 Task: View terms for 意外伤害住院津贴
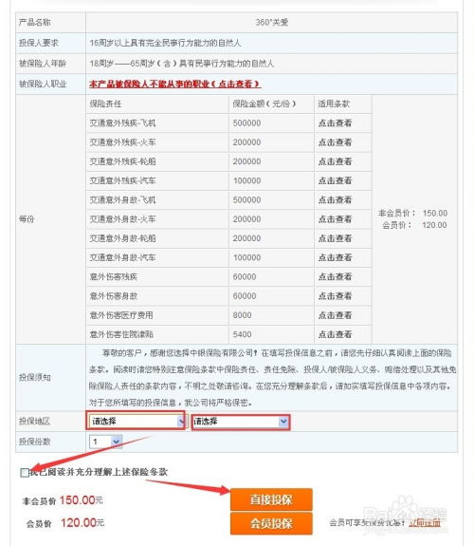pos(336,334)
